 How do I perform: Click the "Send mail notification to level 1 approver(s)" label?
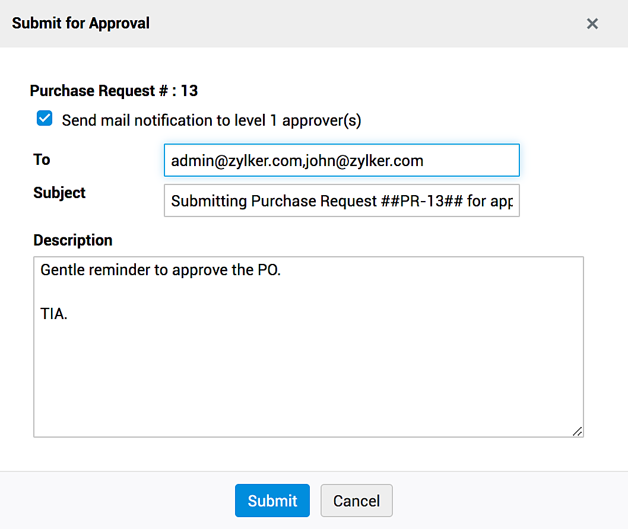pos(211,120)
